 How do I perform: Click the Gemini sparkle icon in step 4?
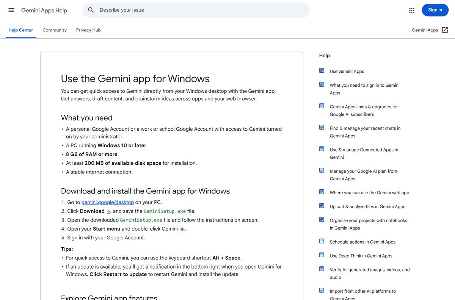coord(182,229)
